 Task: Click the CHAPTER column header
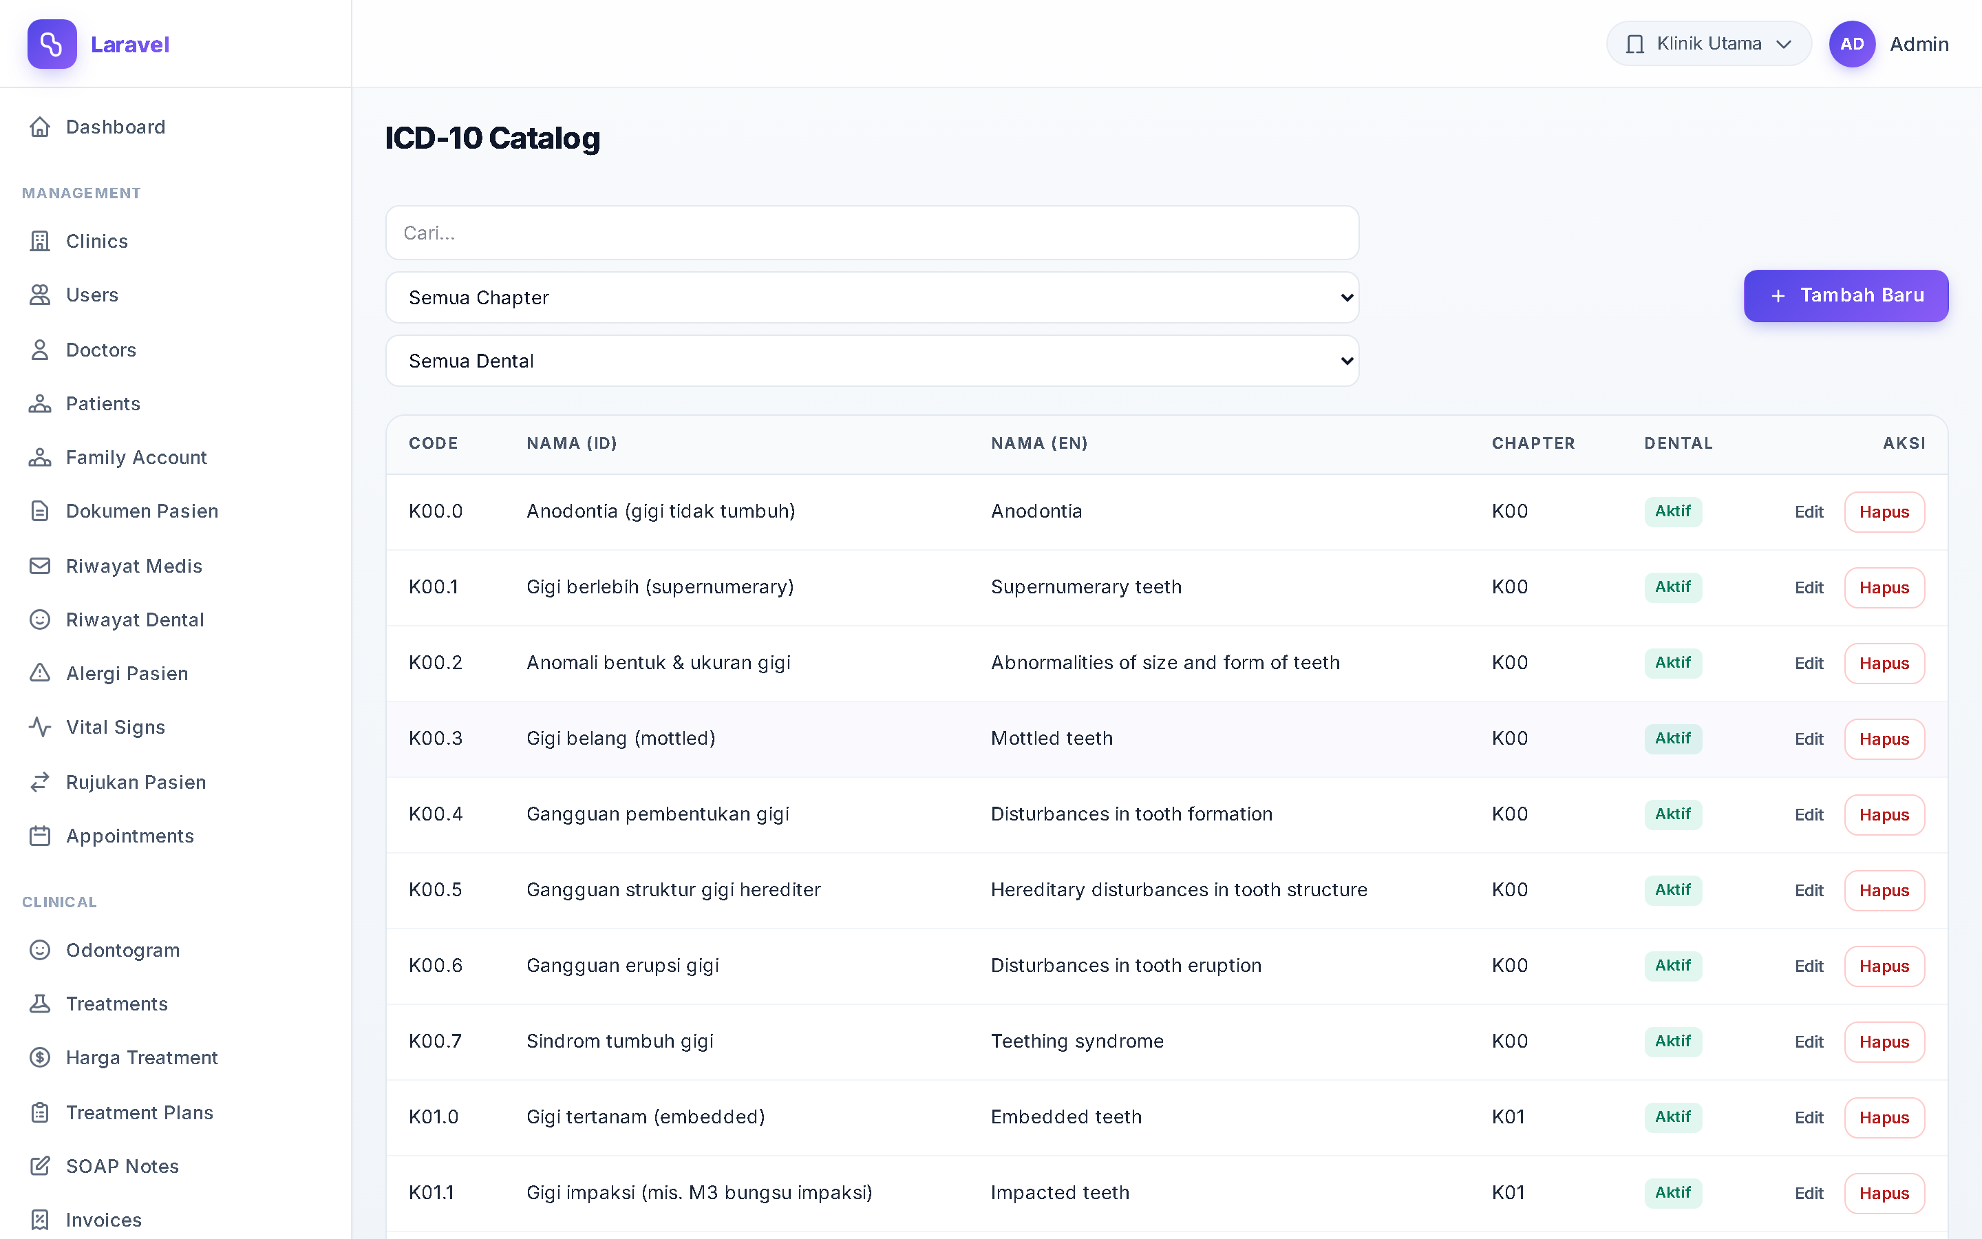[x=1533, y=443]
